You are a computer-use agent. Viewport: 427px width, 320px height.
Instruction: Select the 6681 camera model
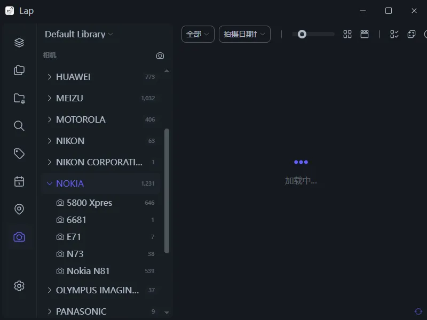tap(101, 220)
